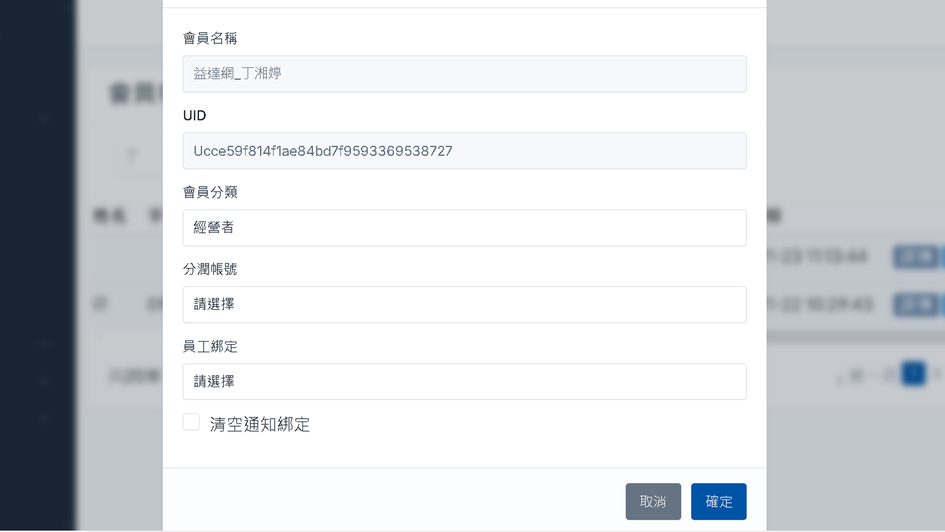The width and height of the screenshot is (945, 532).
Task: Click the UID field starting with Ucce59f814
Action: click(x=464, y=151)
